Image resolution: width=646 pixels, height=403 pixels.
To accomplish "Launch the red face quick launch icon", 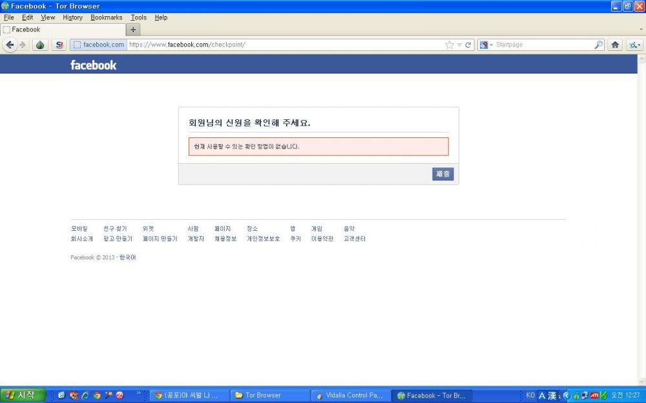I will click(120, 395).
